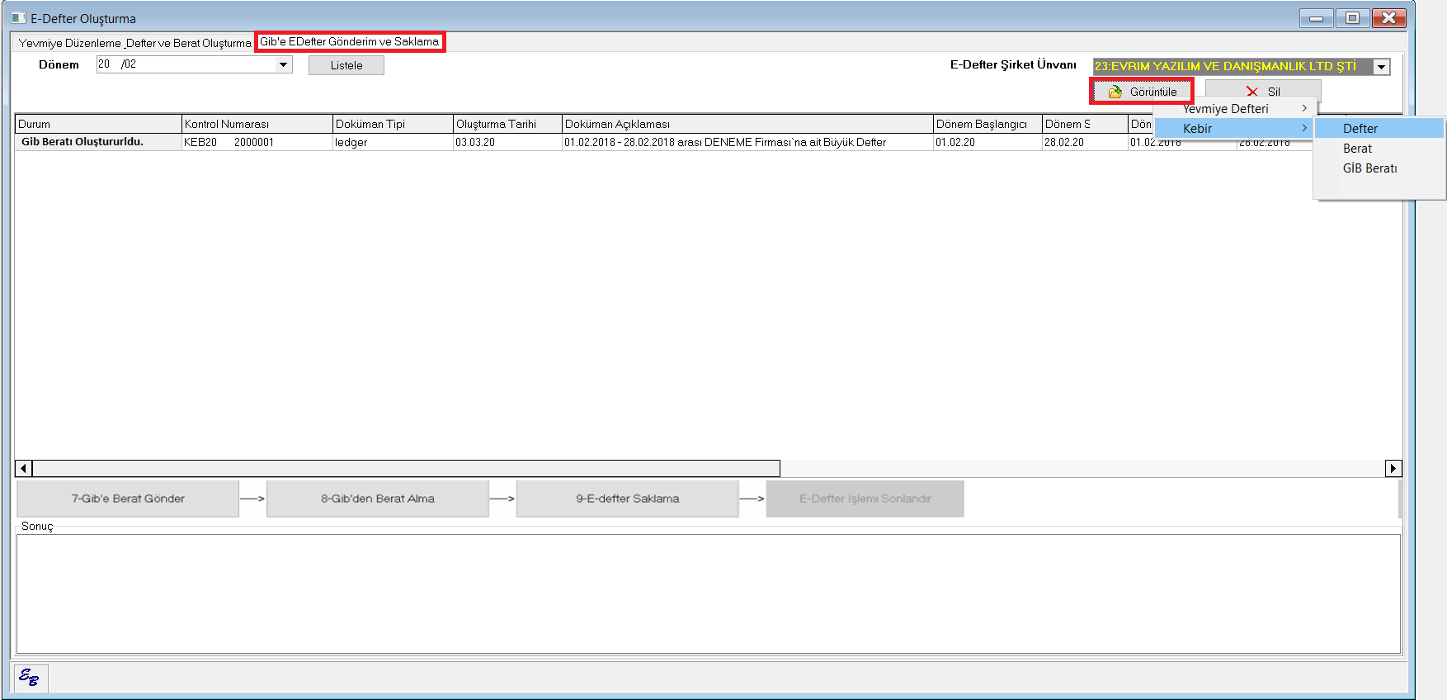Click the Görüntüle folder icon
This screenshot has width=1447, height=700.
tap(1115, 92)
